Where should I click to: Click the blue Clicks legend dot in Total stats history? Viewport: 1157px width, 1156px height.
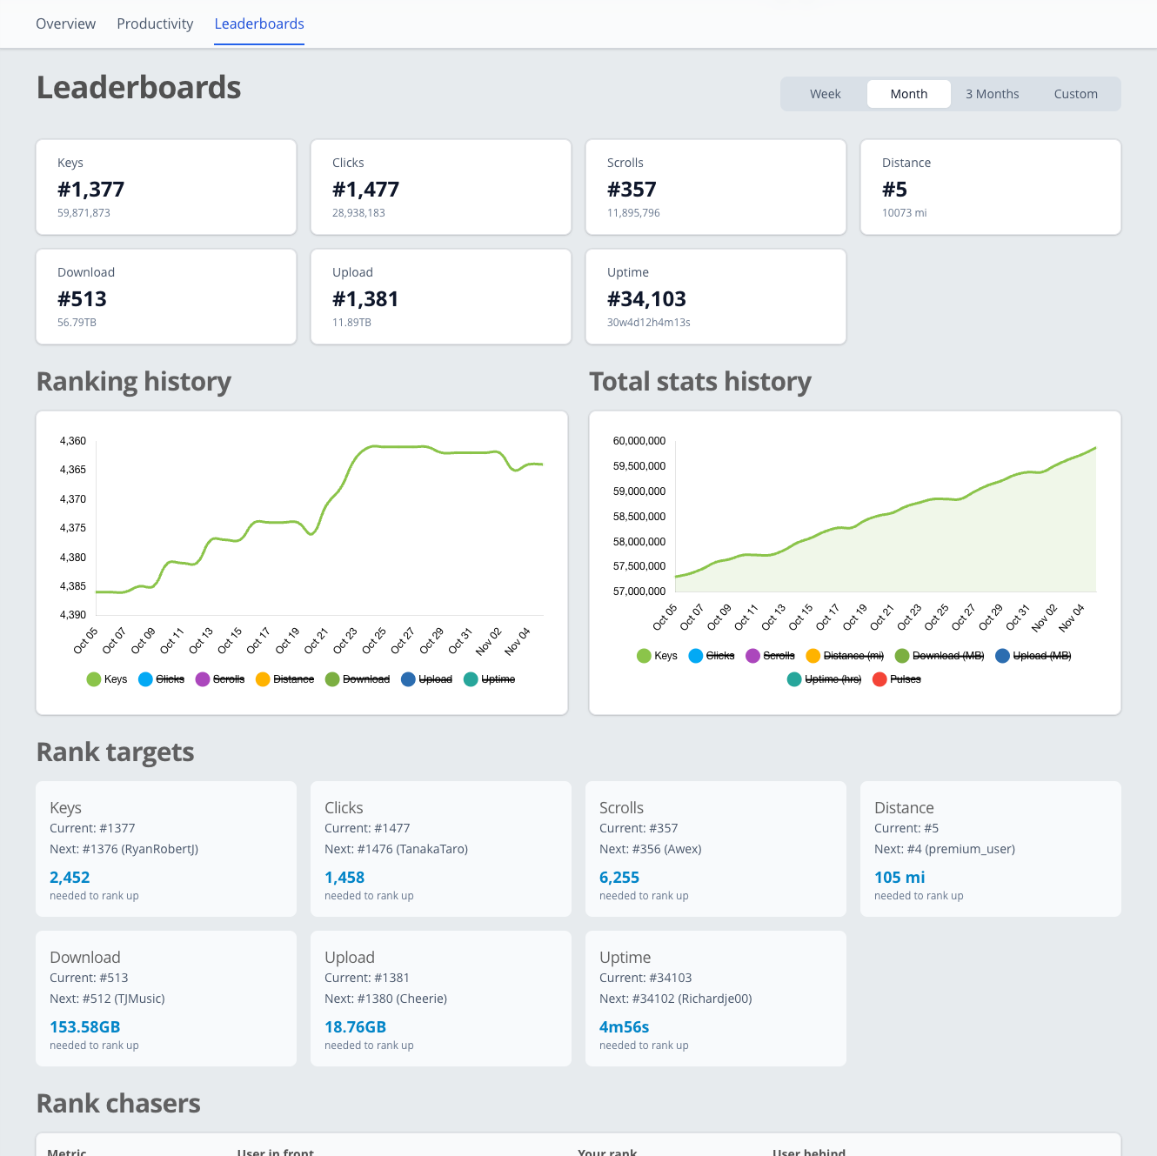point(694,655)
